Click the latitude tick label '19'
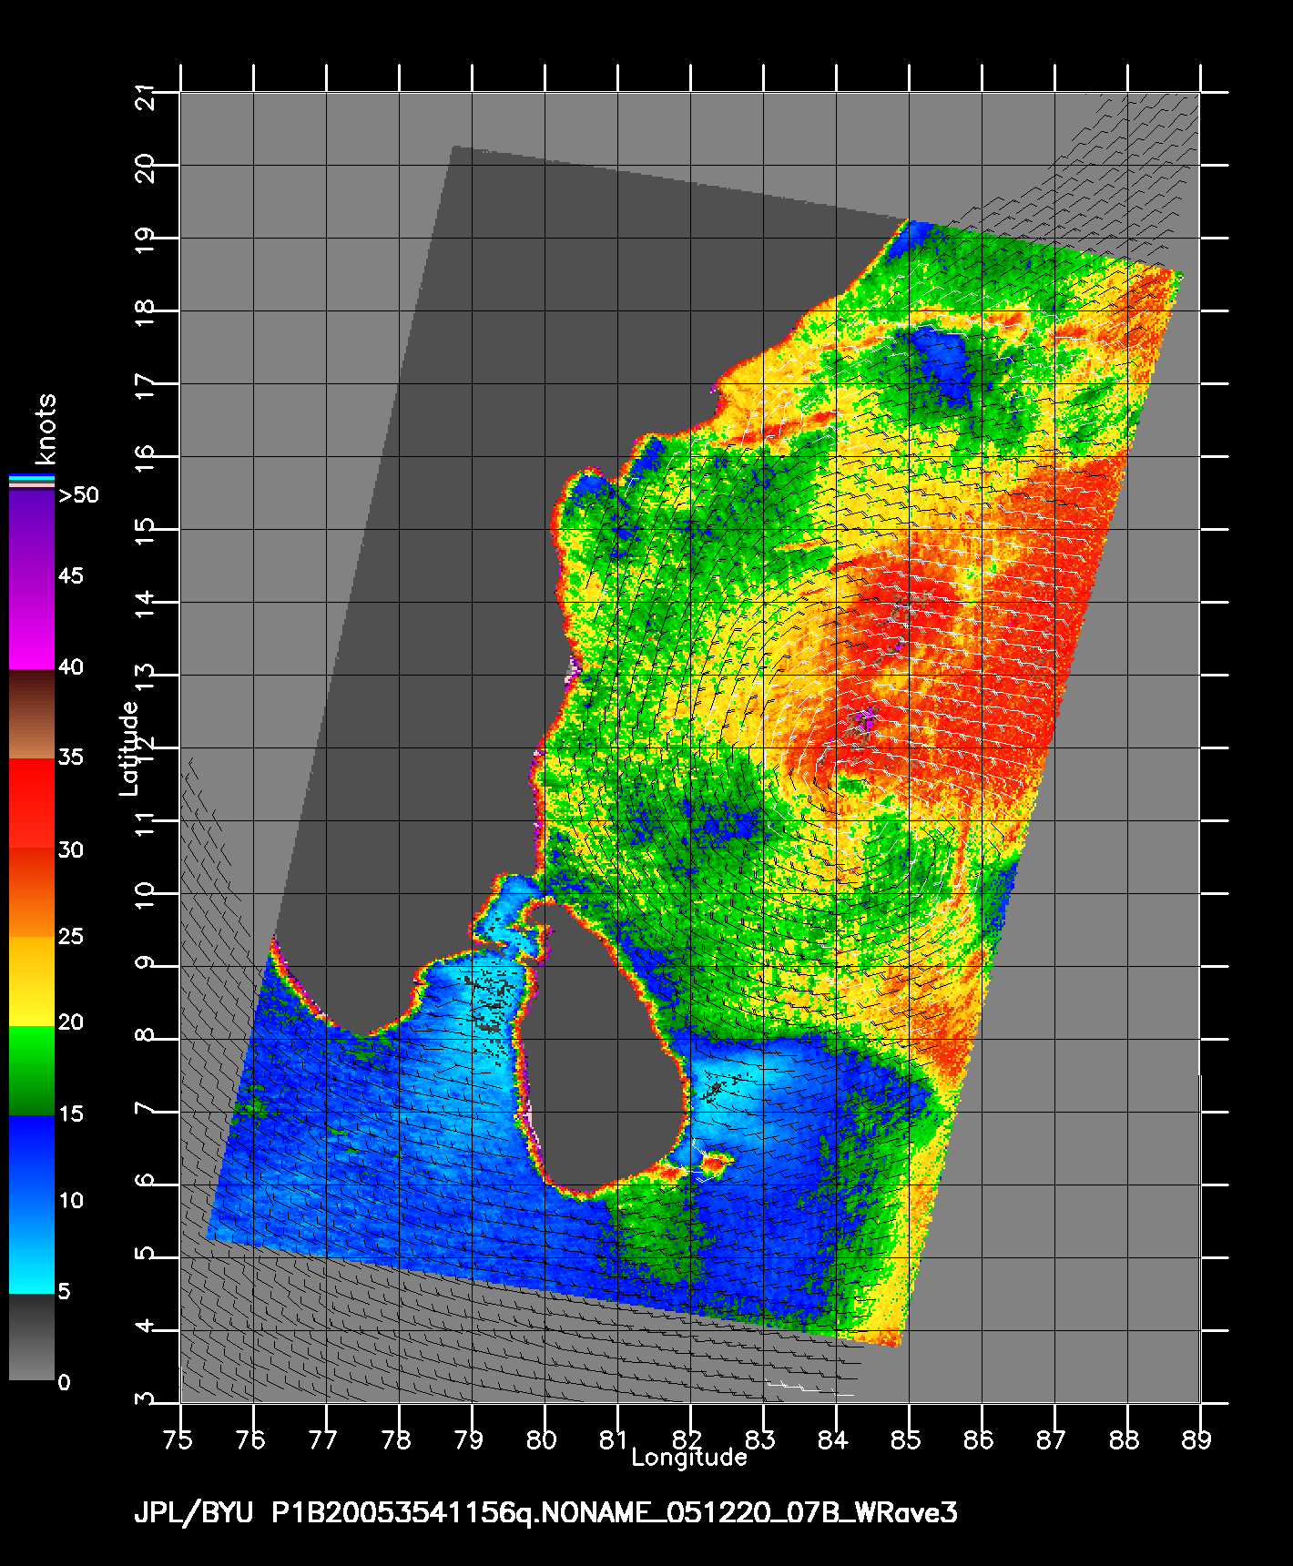Viewport: 1293px width, 1566px height. 145,239
